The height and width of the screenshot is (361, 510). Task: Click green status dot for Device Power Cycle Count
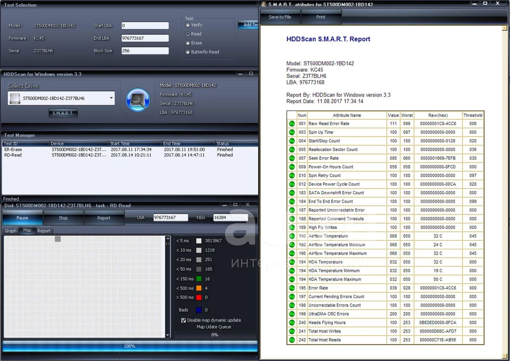coord(292,184)
